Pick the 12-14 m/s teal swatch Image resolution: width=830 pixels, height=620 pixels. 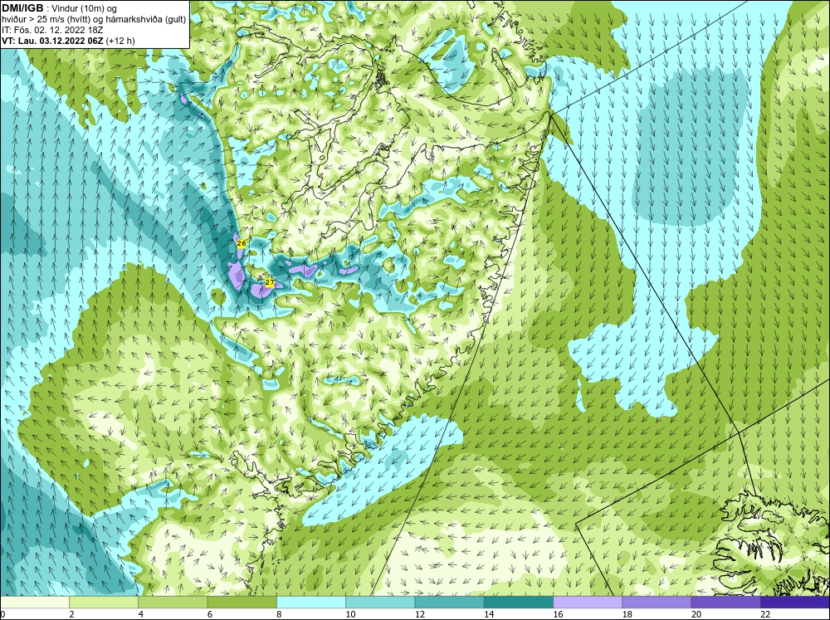click(x=449, y=602)
